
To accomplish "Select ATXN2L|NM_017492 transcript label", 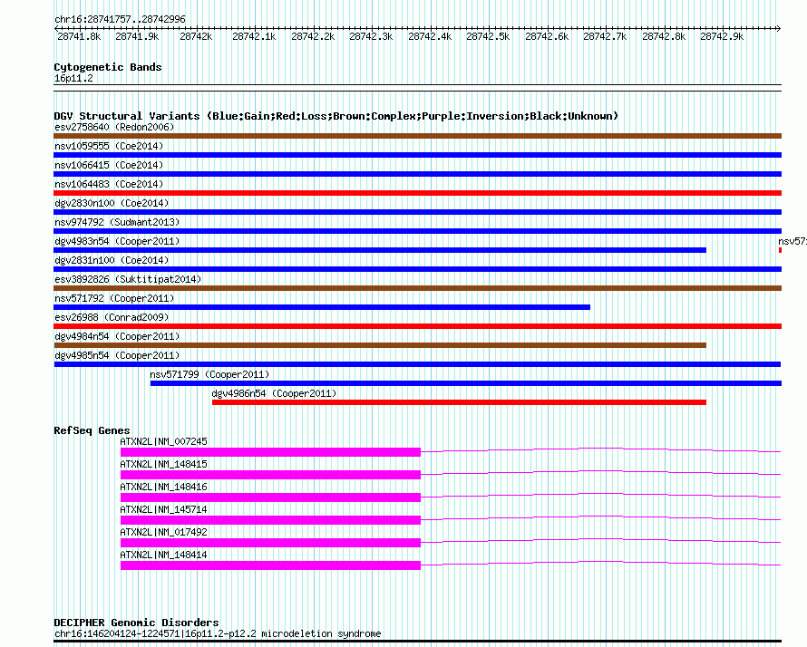I will click(163, 532).
